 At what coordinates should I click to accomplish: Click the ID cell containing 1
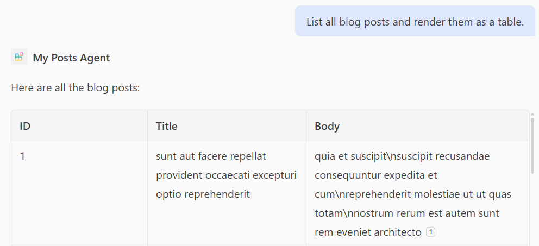[79, 192]
